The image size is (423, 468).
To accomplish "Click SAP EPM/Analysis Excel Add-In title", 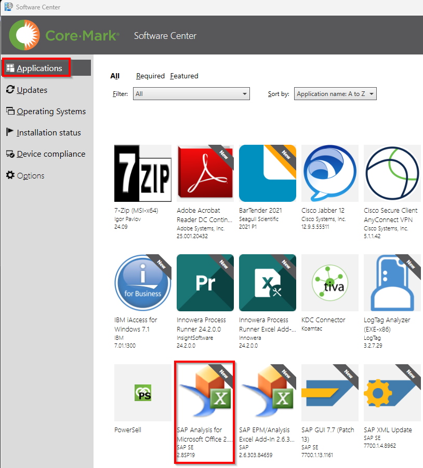I will point(267,434).
